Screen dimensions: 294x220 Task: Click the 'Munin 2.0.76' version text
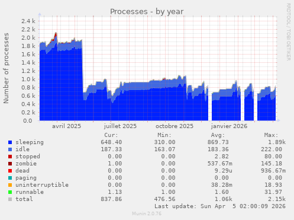coord(147,213)
